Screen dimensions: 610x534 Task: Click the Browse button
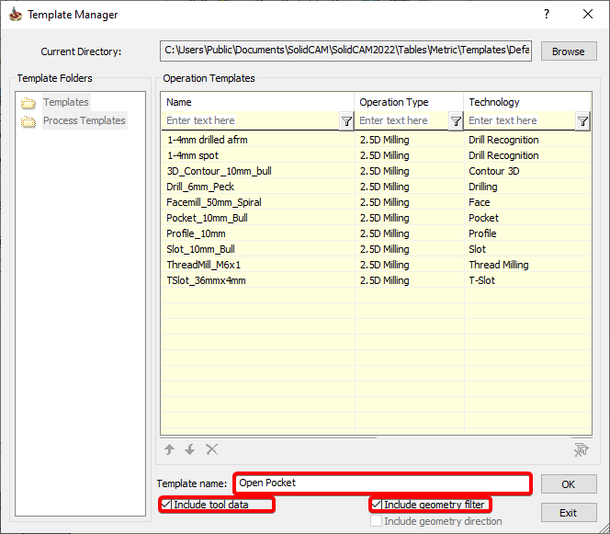pos(568,51)
